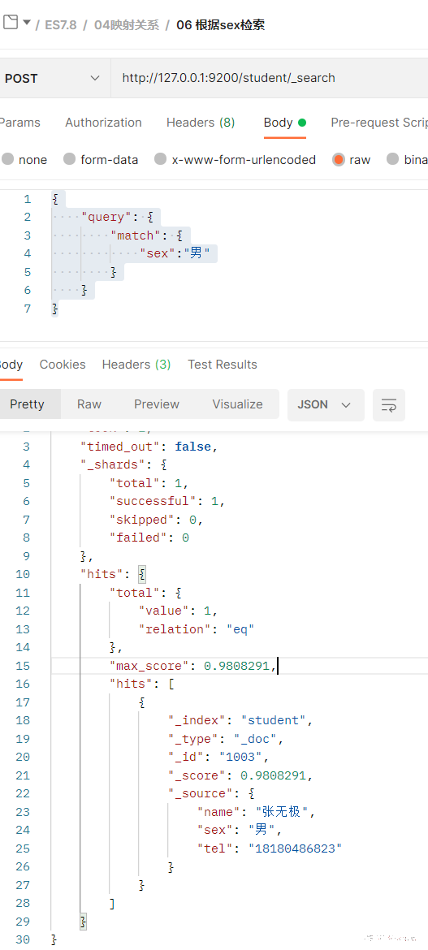Open the JSON format dropdown
The height and width of the screenshot is (950, 428).
[326, 404]
